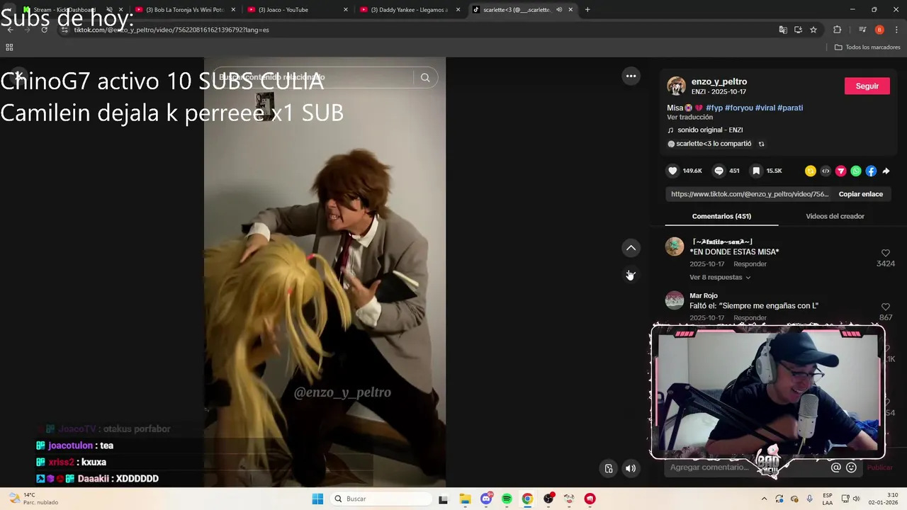
Task: Bookmark this page with the star icon
Action: (813, 30)
